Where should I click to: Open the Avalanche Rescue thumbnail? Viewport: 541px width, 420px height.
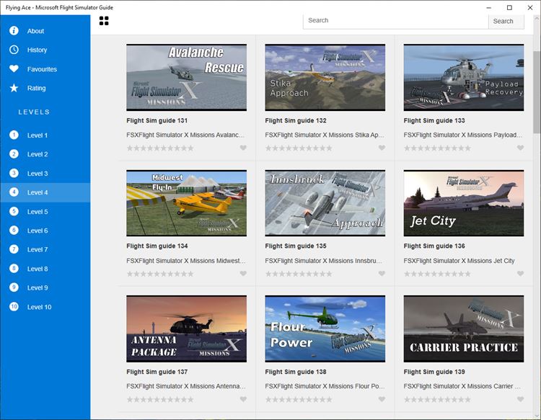(186, 77)
